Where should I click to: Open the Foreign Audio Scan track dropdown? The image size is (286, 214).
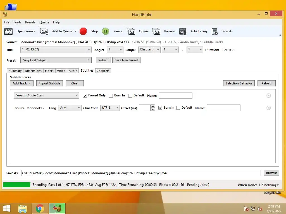click(46, 96)
